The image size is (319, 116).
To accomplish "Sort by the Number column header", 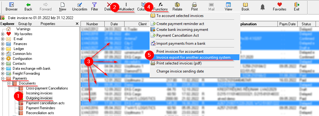I will [x=93, y=24].
